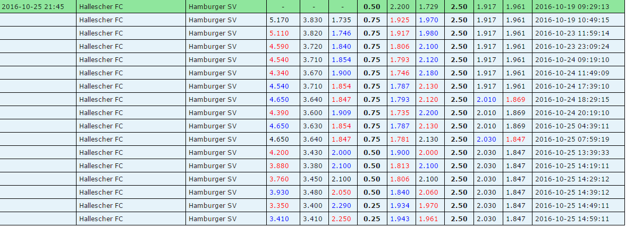Select handicap 0.25 in the 14:49:11 row
626x227 pixels.
[x=371, y=205]
